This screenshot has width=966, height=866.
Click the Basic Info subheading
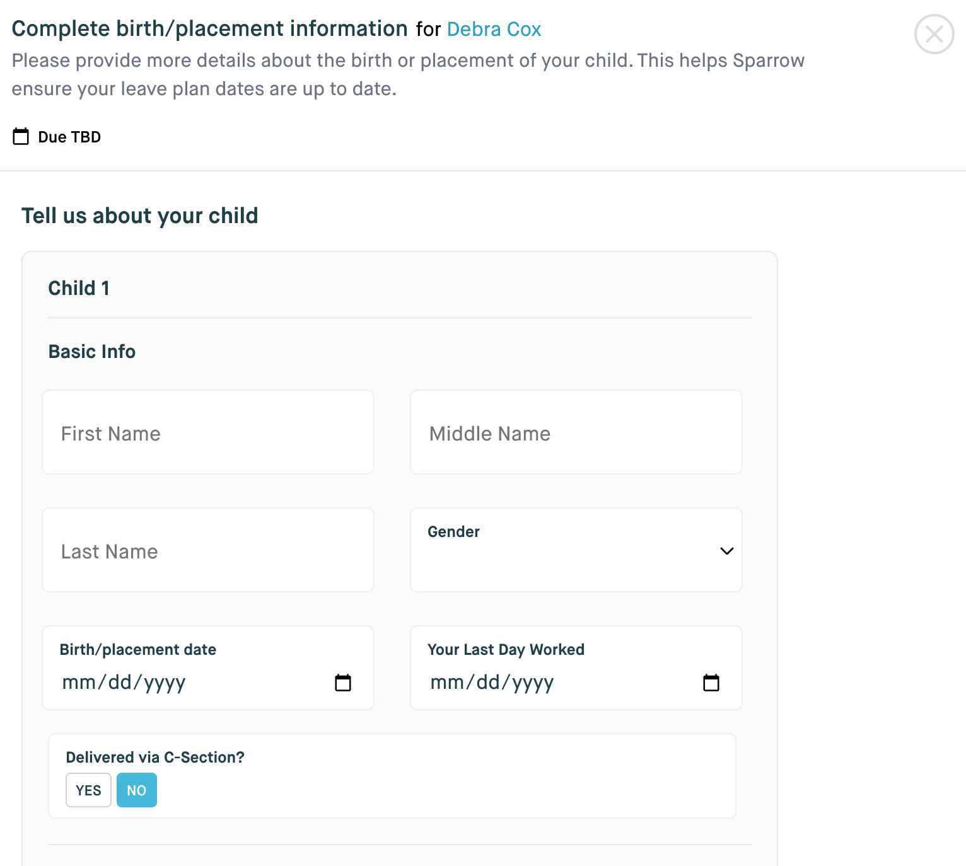(92, 351)
